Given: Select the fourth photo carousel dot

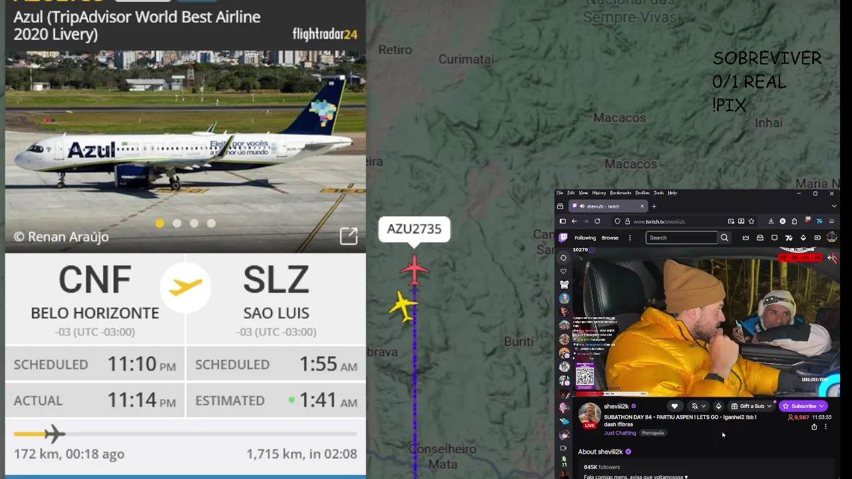Looking at the screenshot, I should (212, 224).
